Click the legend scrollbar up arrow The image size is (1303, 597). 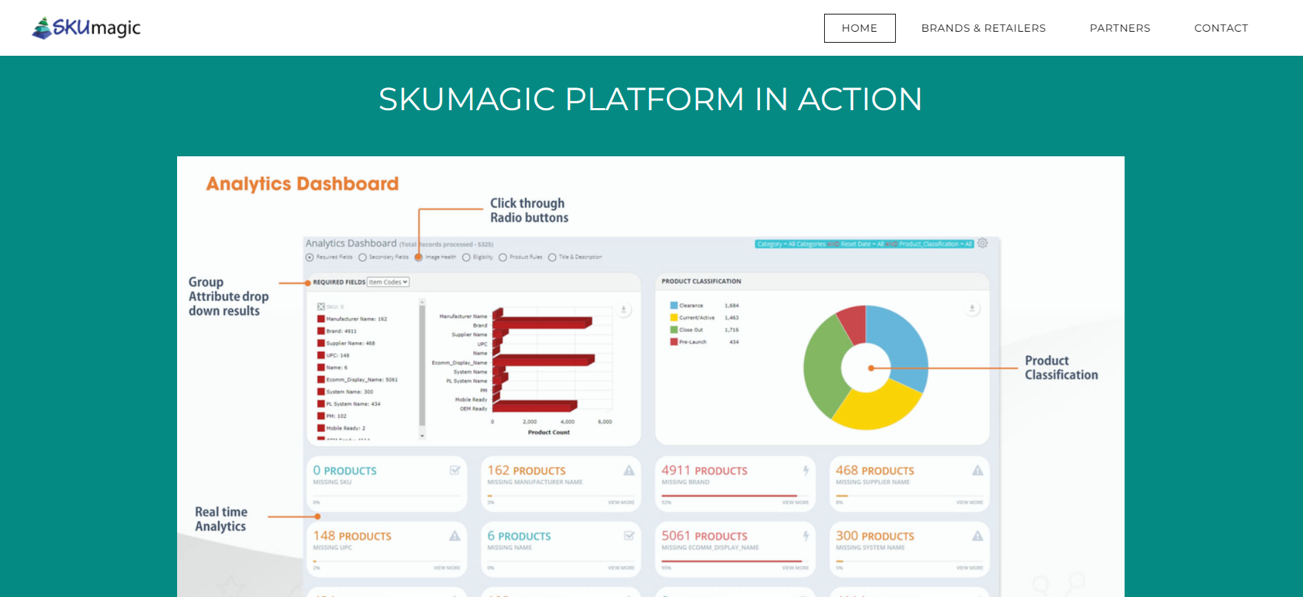(422, 302)
